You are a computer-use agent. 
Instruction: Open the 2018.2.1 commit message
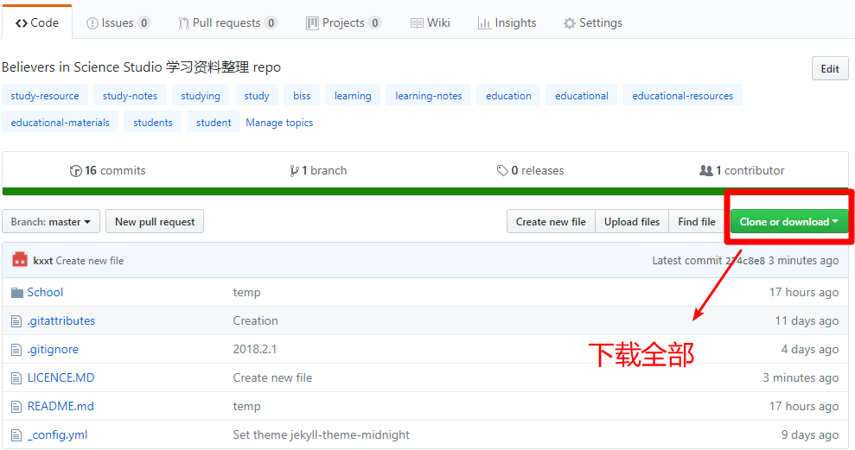255,349
